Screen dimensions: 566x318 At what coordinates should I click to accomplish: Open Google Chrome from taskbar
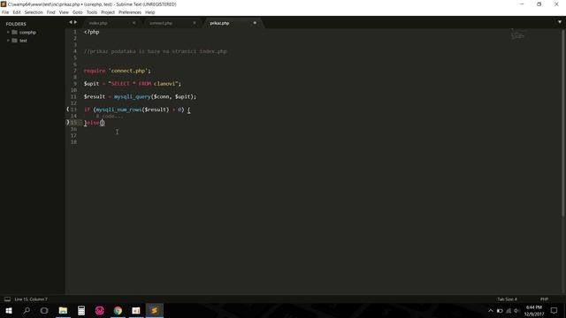118,310
